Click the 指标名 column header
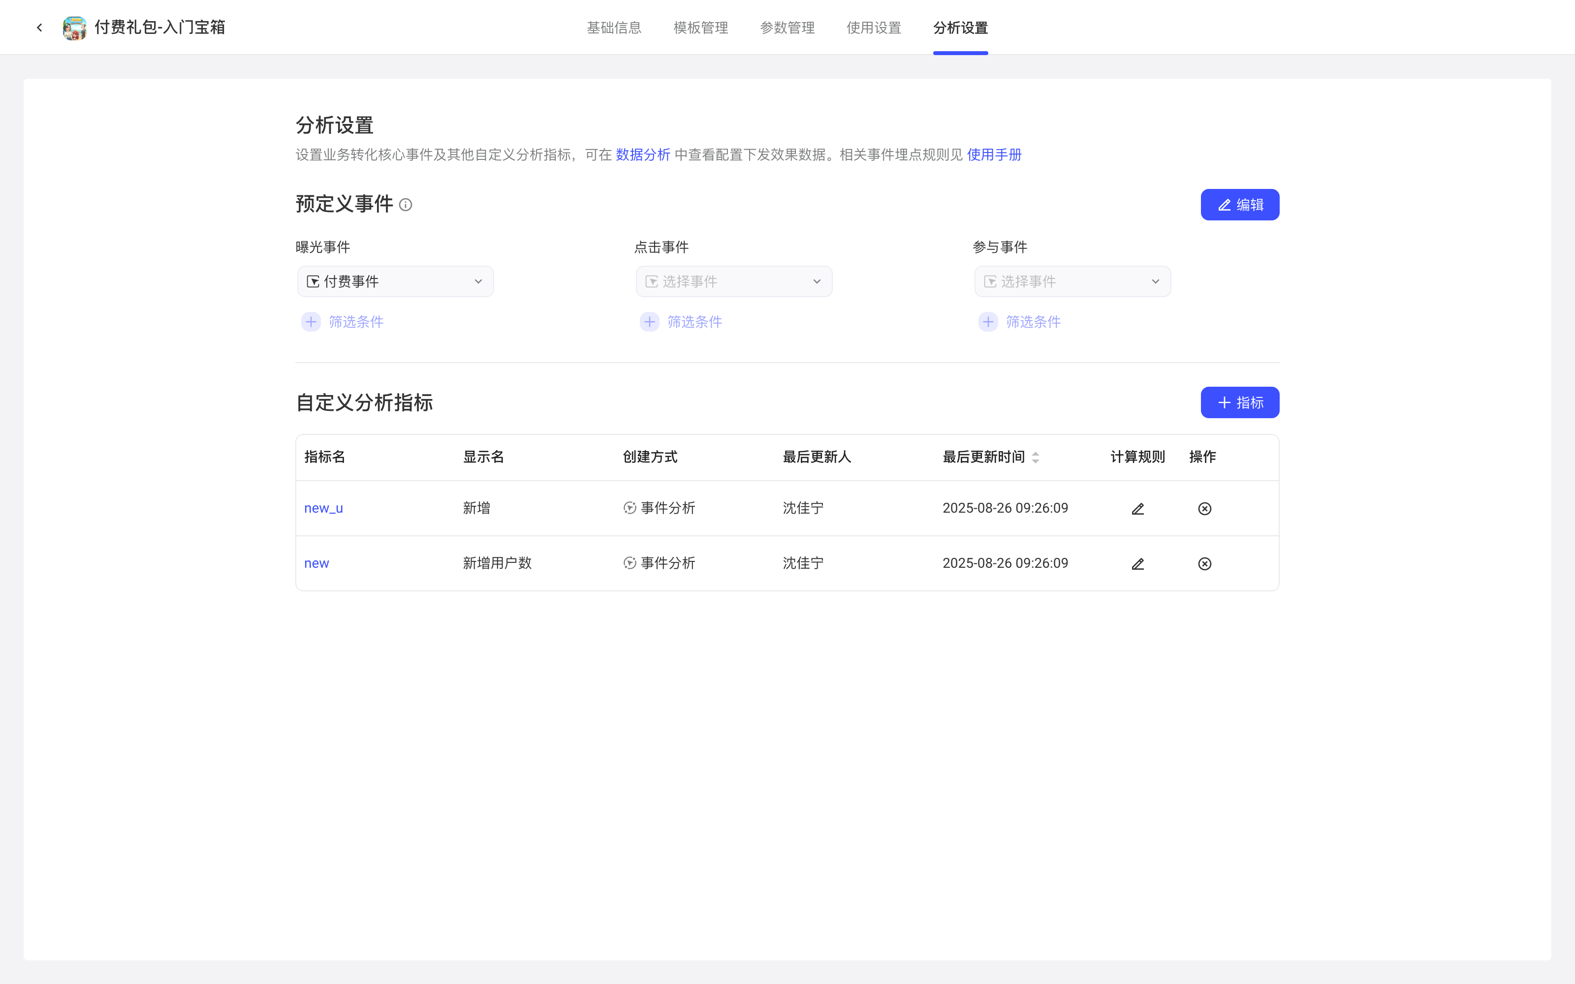This screenshot has width=1575, height=984. (325, 457)
